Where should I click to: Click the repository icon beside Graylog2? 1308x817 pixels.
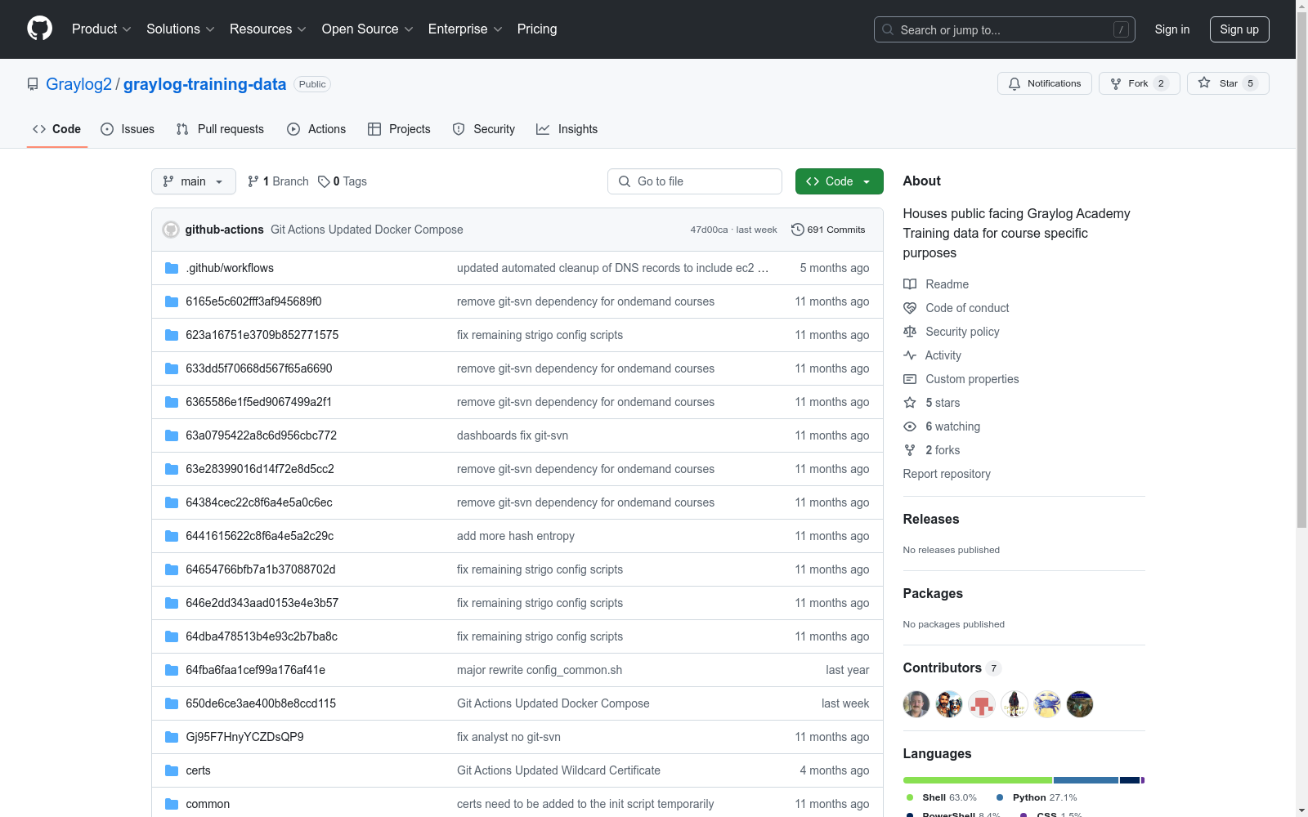coord(33,84)
